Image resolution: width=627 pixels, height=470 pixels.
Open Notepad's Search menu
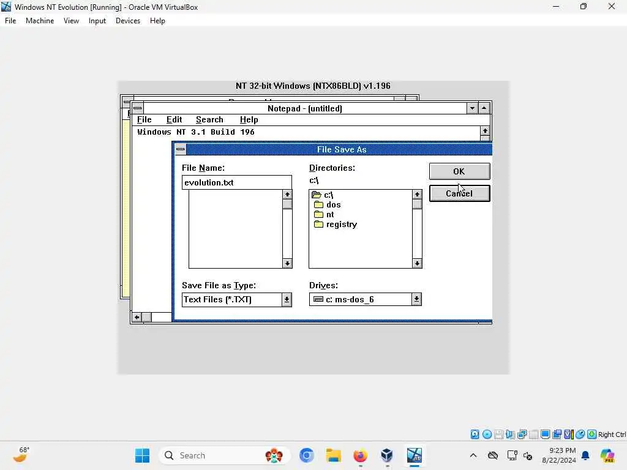pyautogui.click(x=209, y=119)
